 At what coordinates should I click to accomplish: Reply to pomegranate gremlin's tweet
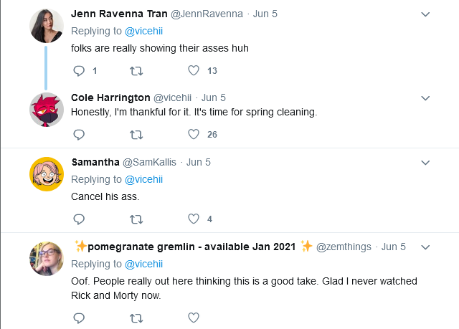(79, 318)
